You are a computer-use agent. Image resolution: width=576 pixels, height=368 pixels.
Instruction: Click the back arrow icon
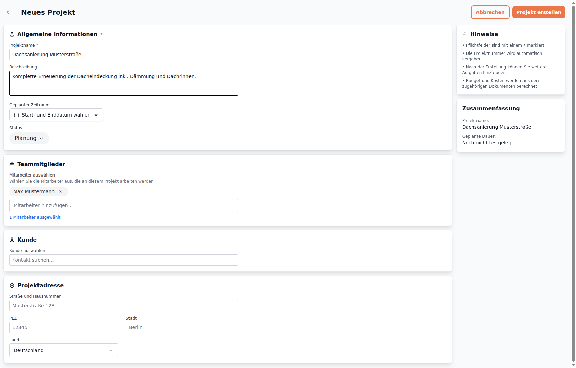click(8, 12)
